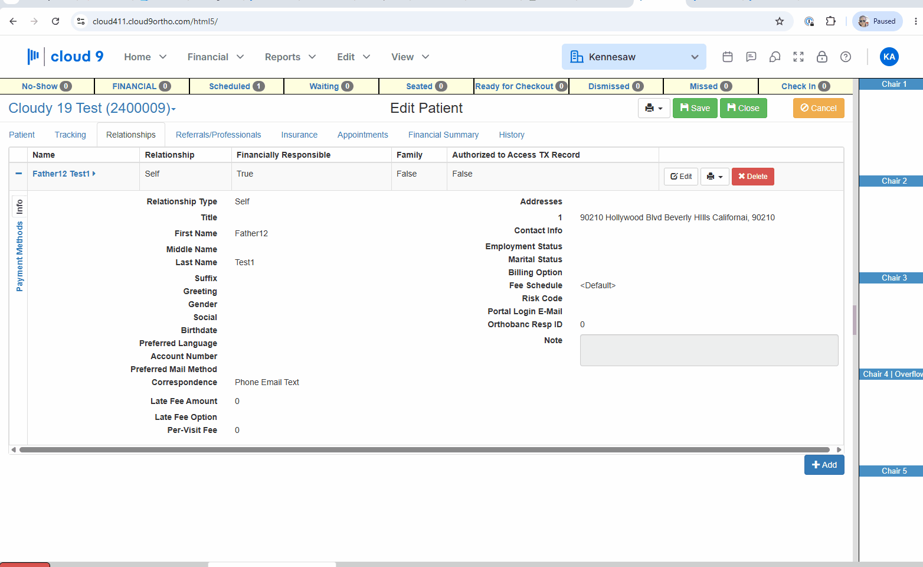Select the Chair 5 header

point(891,471)
